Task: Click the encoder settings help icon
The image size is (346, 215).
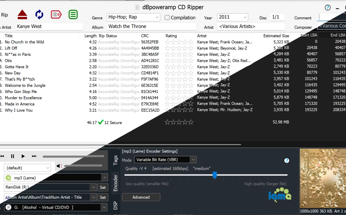Action: (x=287, y=161)
